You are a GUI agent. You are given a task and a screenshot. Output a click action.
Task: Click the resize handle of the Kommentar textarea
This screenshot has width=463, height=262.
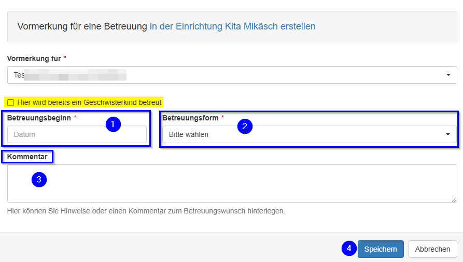coord(454,199)
